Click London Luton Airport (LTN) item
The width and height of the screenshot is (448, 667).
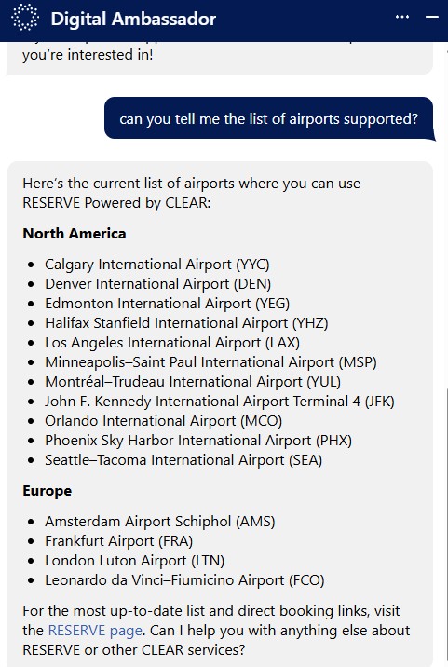134,560
